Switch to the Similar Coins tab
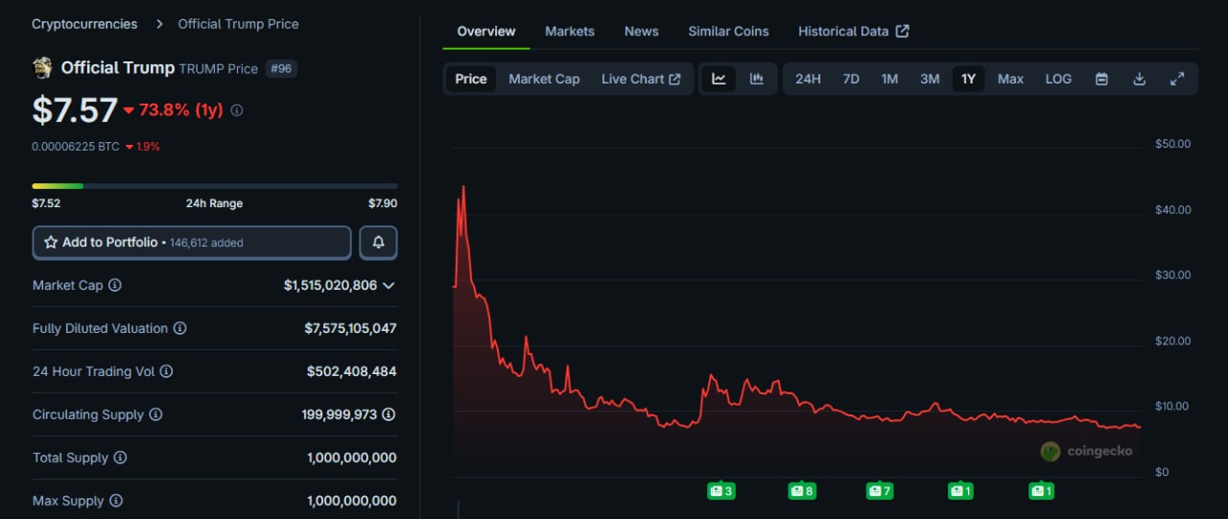Screen dimensions: 1228x519 pos(728,31)
